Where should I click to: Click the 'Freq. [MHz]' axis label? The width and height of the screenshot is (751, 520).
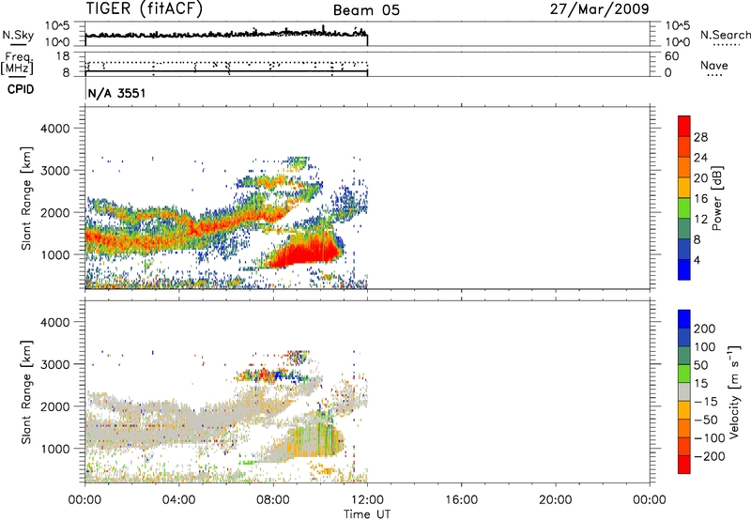pyautogui.click(x=17, y=64)
